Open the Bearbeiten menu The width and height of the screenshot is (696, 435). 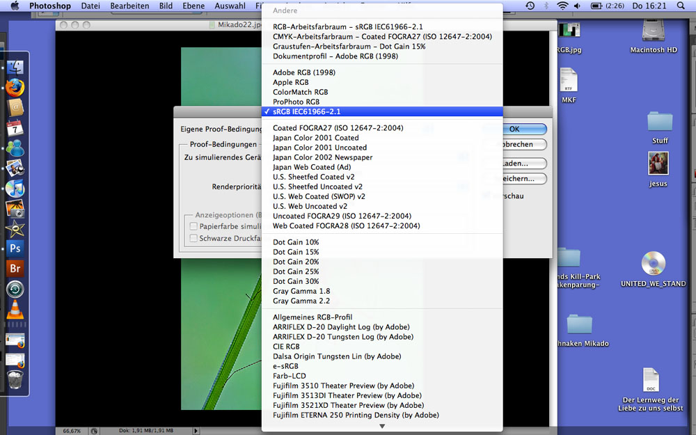[129, 6]
